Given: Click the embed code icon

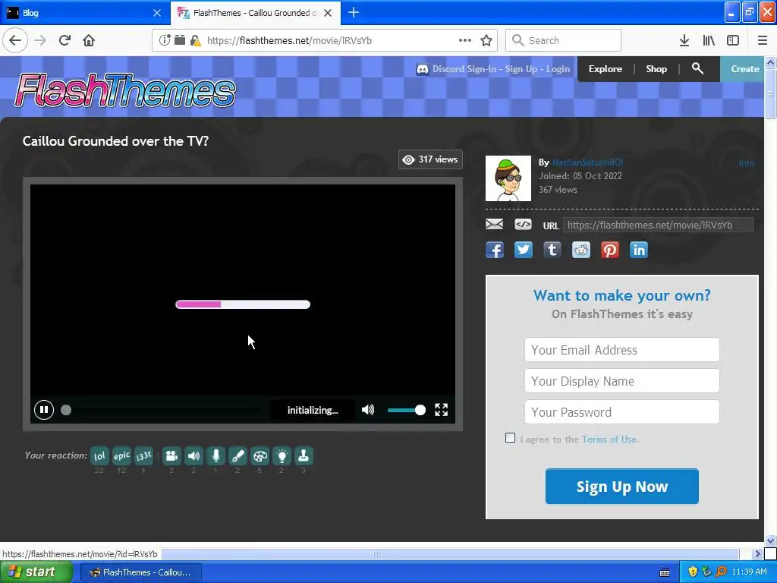Looking at the screenshot, I should pos(523,225).
